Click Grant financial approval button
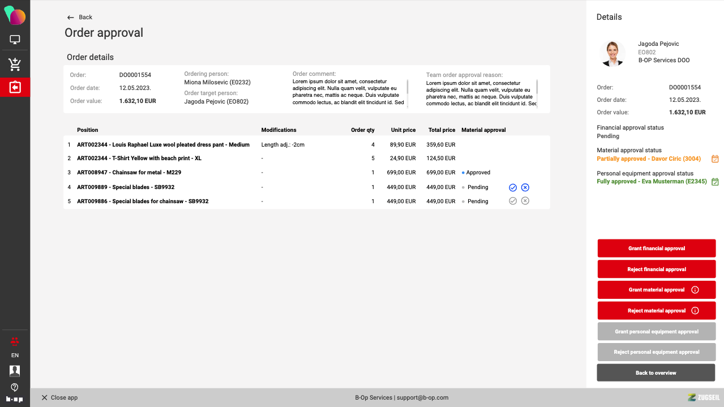Viewport: 724px width, 407px height. (x=656, y=249)
